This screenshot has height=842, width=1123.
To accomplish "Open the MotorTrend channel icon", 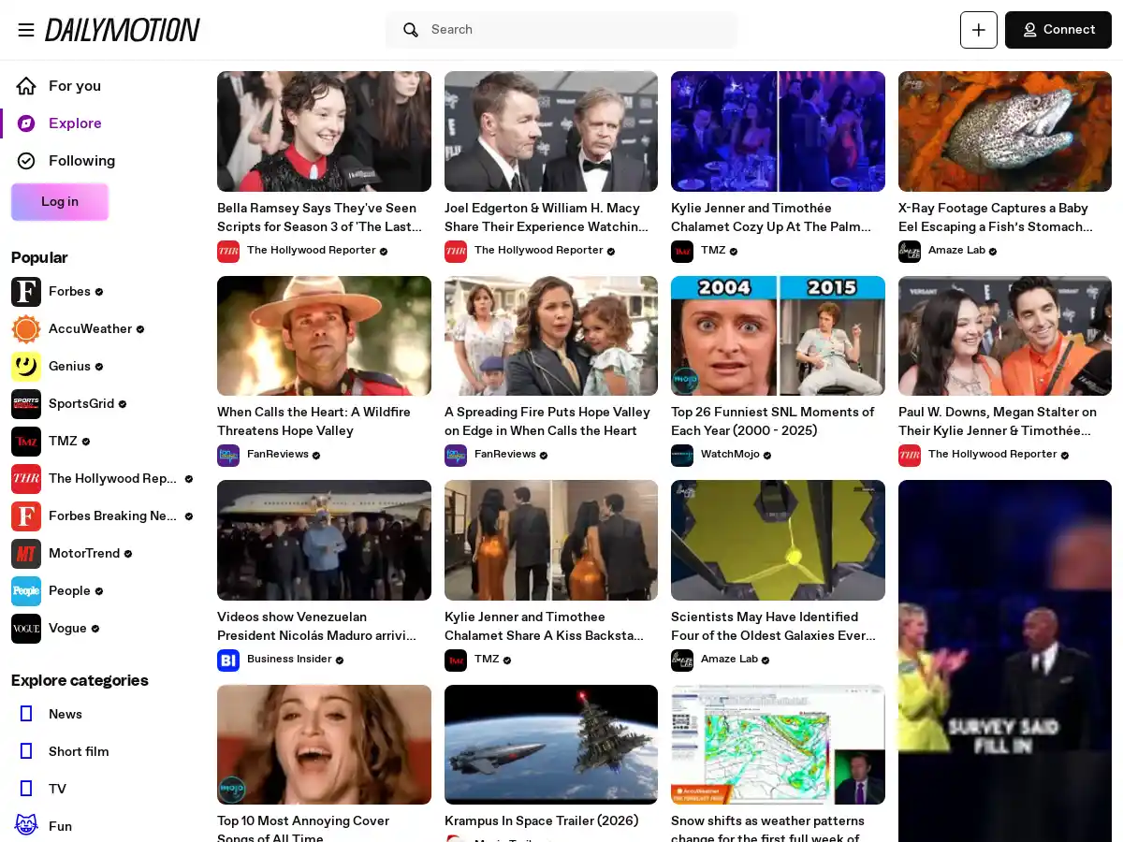I will (x=26, y=554).
